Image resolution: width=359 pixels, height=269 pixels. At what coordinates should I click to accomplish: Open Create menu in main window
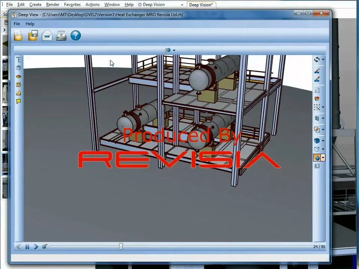pyautogui.click(x=35, y=4)
